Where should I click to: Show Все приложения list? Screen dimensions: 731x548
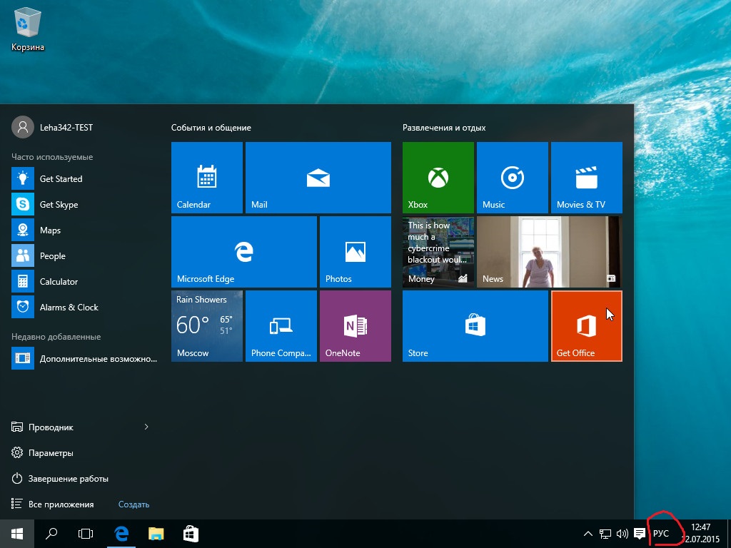tap(52, 504)
